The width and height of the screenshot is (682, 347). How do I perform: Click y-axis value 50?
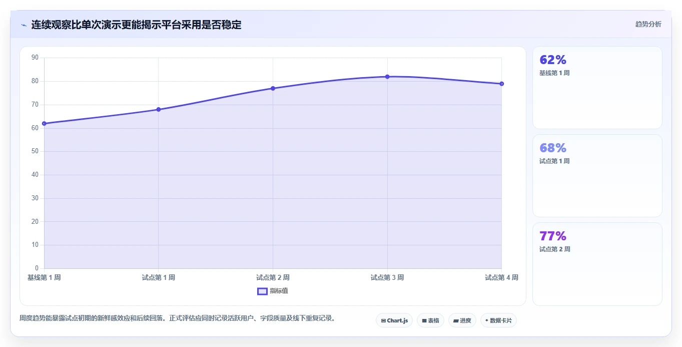(x=35, y=151)
